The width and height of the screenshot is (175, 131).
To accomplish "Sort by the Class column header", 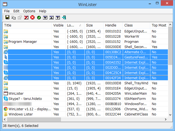I will (x=136, y=25).
